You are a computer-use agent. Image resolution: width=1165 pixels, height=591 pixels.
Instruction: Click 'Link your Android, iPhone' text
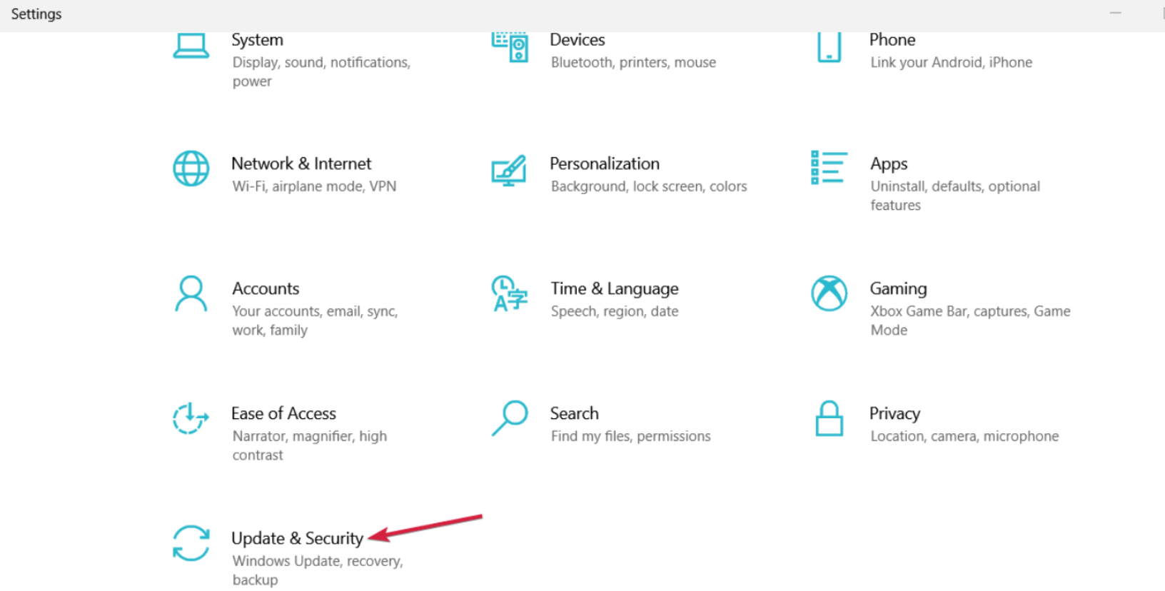(951, 62)
